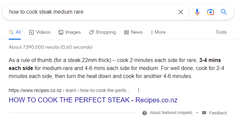Submit search with the magnifying glass icon
Image resolution: width=241 pixels, height=120 pixels.
(224, 12)
